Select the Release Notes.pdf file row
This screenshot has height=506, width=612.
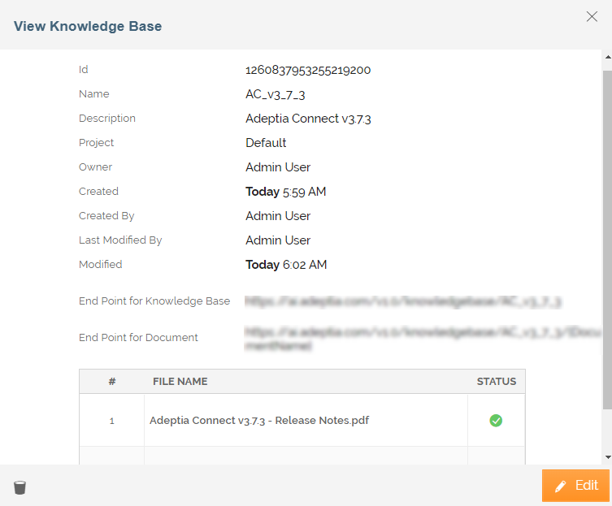(302, 421)
